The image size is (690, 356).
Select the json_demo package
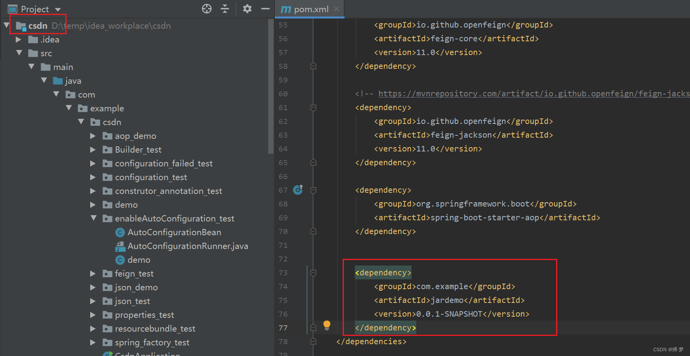tap(136, 288)
